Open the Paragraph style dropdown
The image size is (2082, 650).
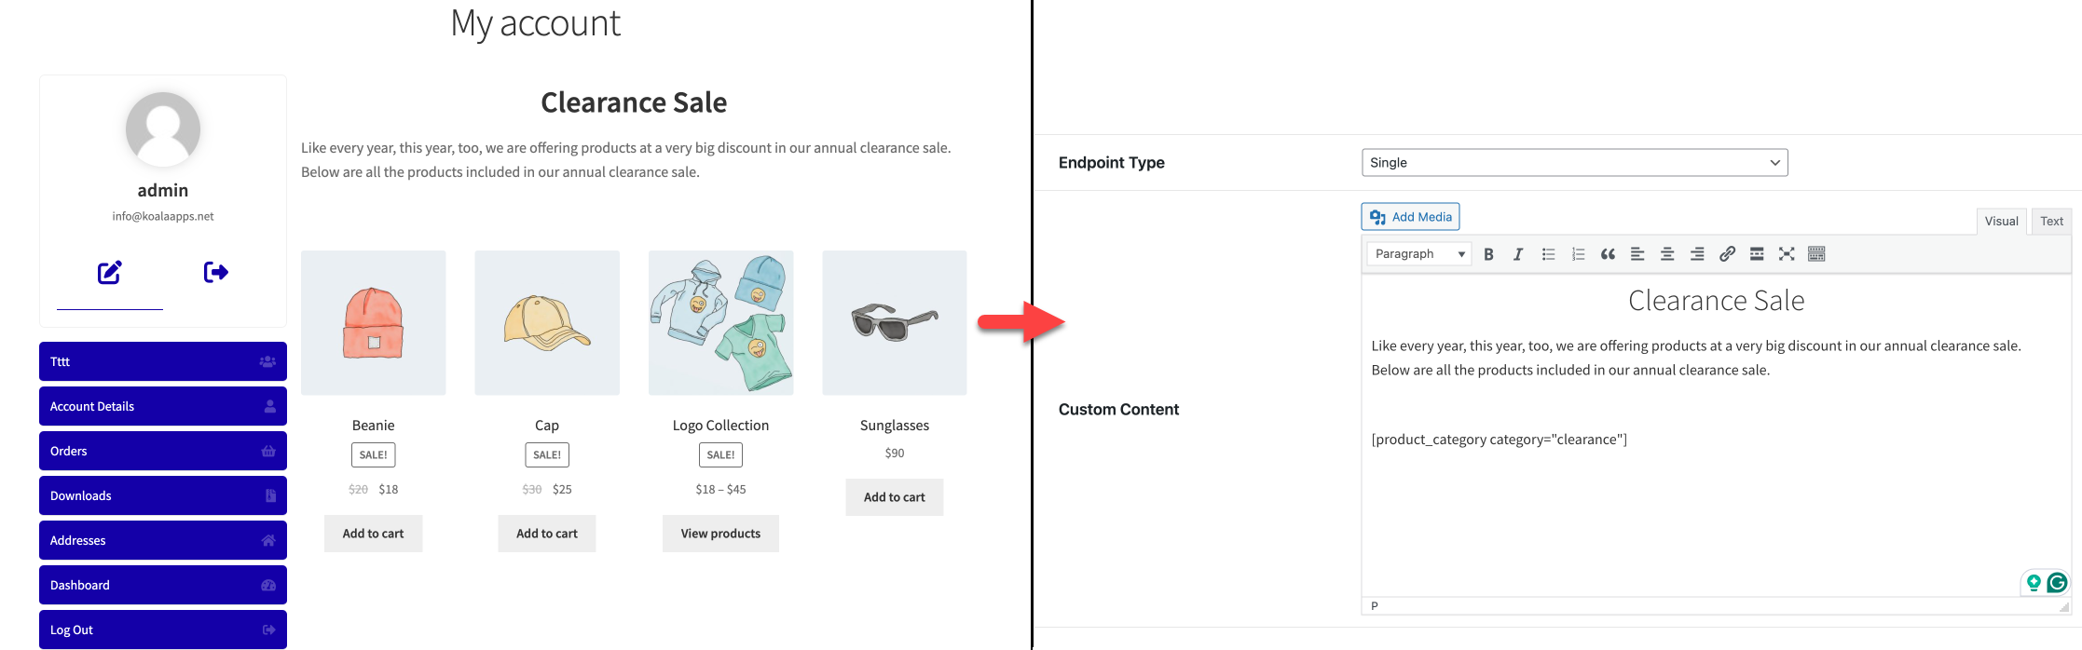click(x=1417, y=253)
